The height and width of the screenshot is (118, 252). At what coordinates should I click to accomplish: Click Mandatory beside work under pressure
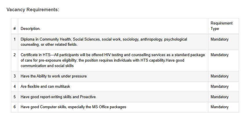pyautogui.click(x=219, y=76)
